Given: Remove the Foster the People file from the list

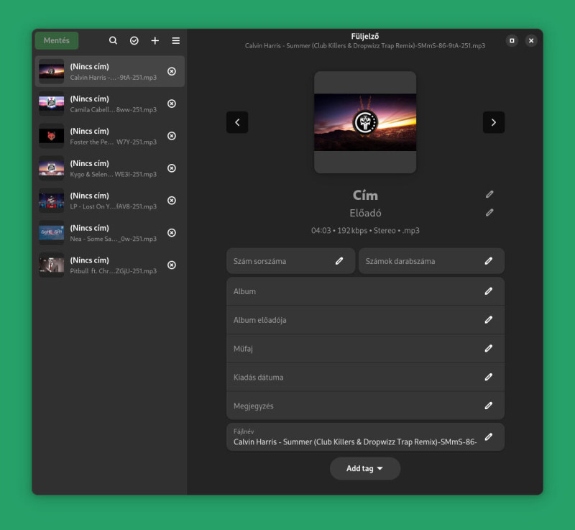Looking at the screenshot, I should (172, 136).
